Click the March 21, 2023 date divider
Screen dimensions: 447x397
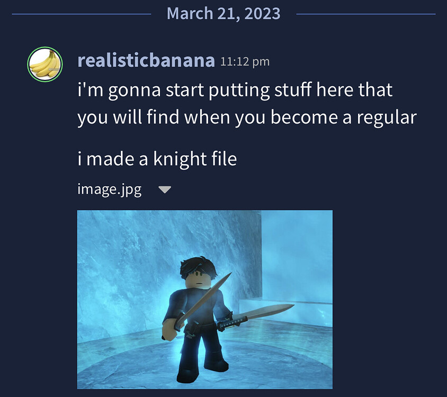(x=223, y=13)
